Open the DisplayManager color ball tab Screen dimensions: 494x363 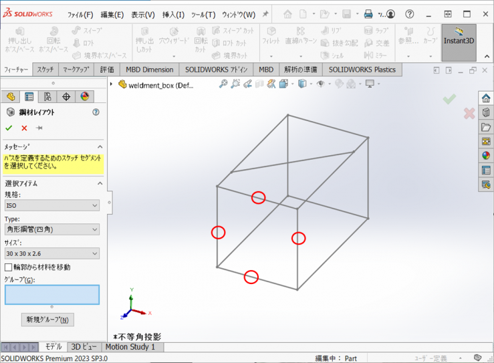coord(84,97)
